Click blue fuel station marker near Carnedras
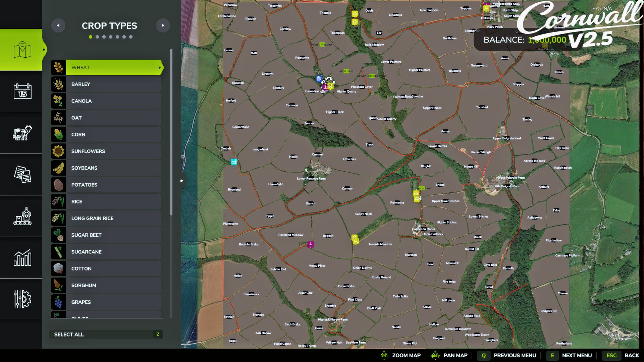 (319, 78)
